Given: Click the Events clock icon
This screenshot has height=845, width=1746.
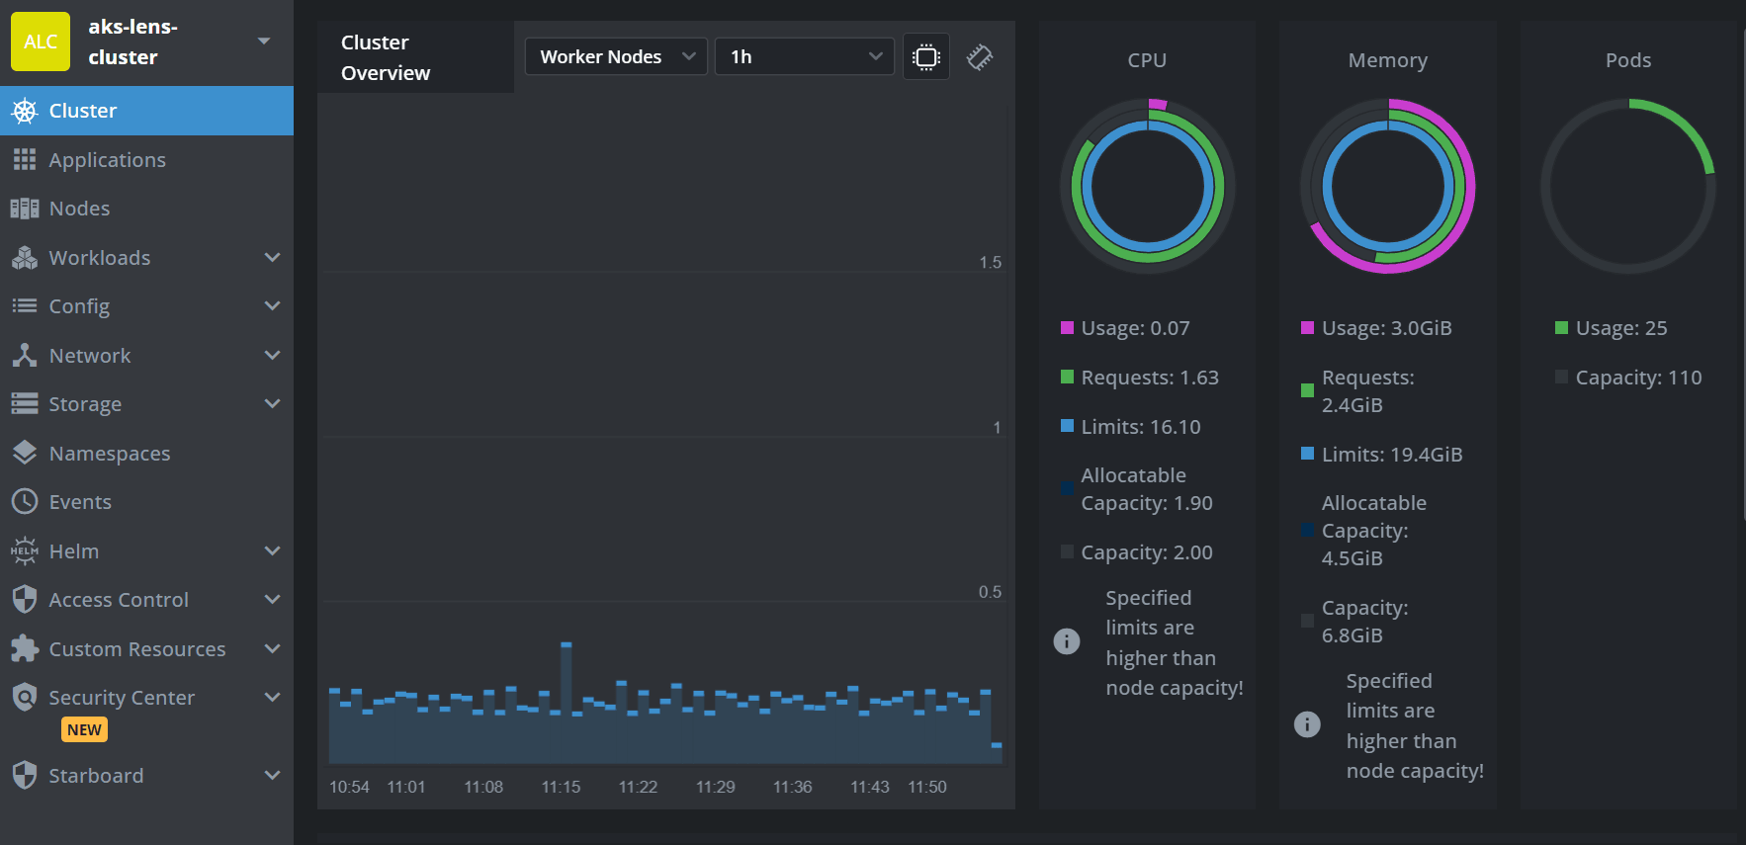Looking at the screenshot, I should tap(25, 502).
